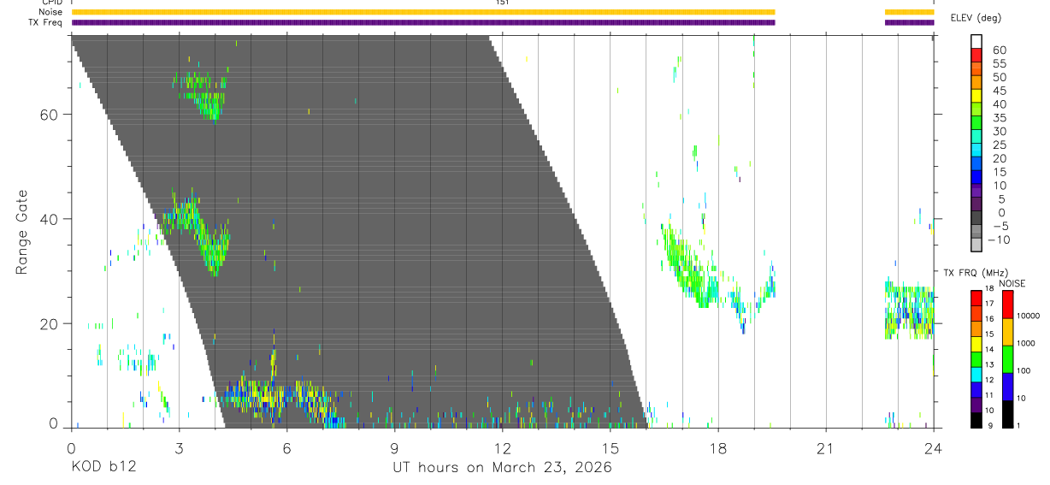The height and width of the screenshot is (485, 1050).
Task: Select the long purple TX Freq bar
Action: [423, 22]
